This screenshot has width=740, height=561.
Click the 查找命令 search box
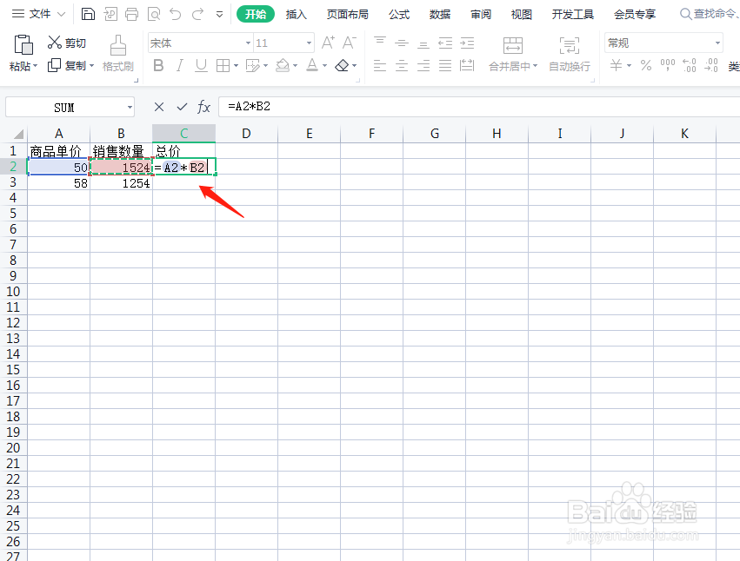[709, 14]
